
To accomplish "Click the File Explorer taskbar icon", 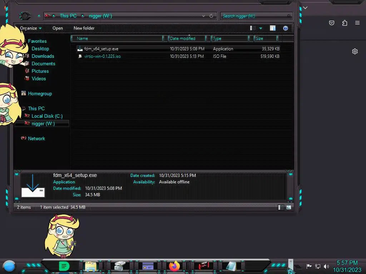I will 91,266.
